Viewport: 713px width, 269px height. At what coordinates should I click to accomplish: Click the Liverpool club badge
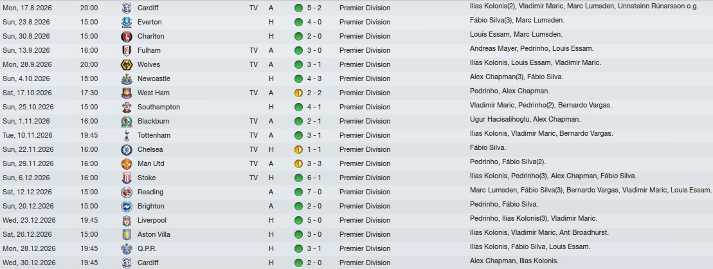point(127,221)
